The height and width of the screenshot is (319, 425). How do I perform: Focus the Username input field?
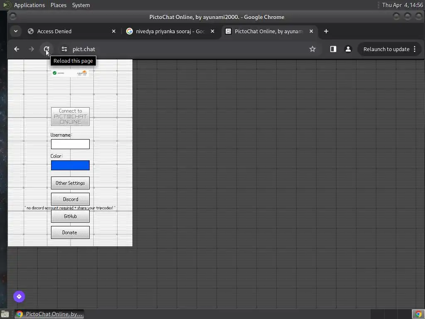pyautogui.click(x=70, y=144)
